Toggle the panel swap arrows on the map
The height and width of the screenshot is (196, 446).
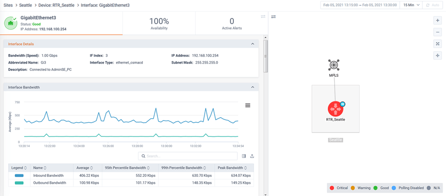click(x=273, y=17)
